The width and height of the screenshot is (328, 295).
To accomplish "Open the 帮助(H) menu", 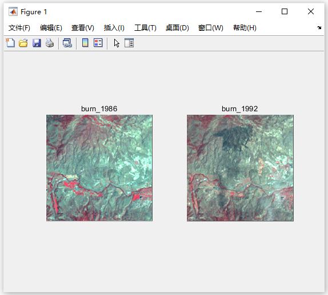I will point(245,28).
